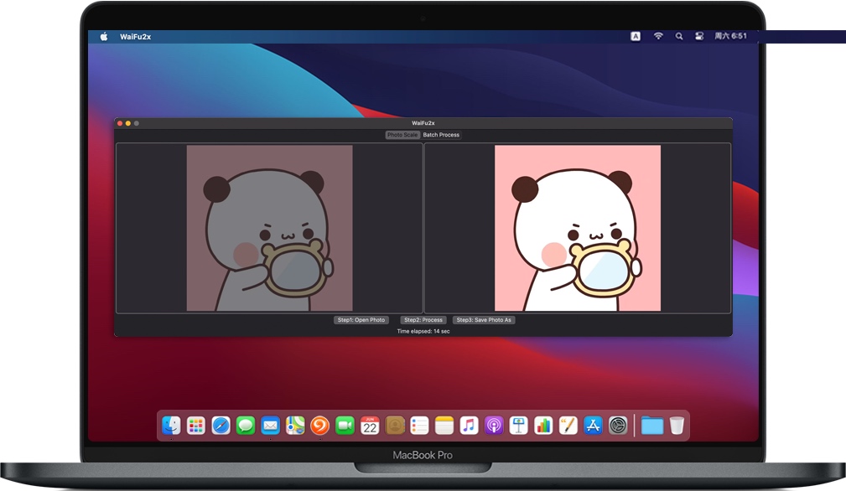The image size is (846, 491).
Task: Open the Apple menu
Action: point(102,36)
